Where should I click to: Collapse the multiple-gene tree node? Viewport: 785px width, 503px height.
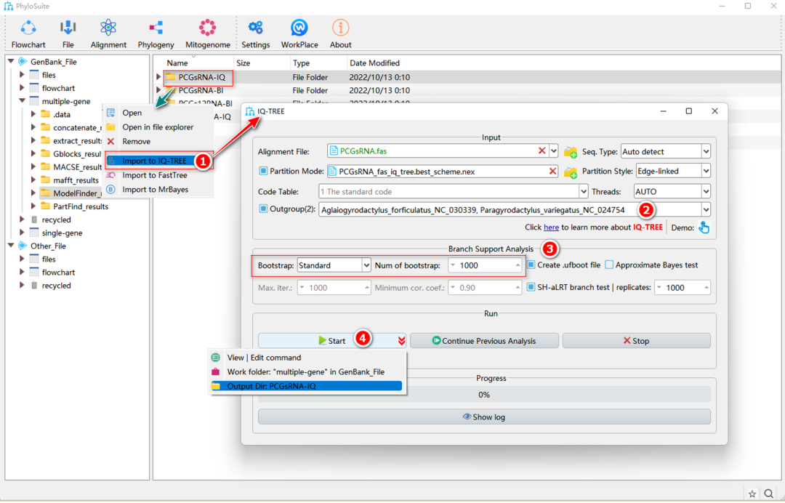[x=22, y=101]
